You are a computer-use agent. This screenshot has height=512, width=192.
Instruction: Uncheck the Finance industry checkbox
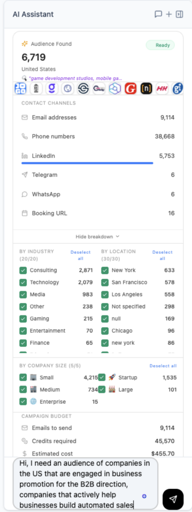click(23, 342)
